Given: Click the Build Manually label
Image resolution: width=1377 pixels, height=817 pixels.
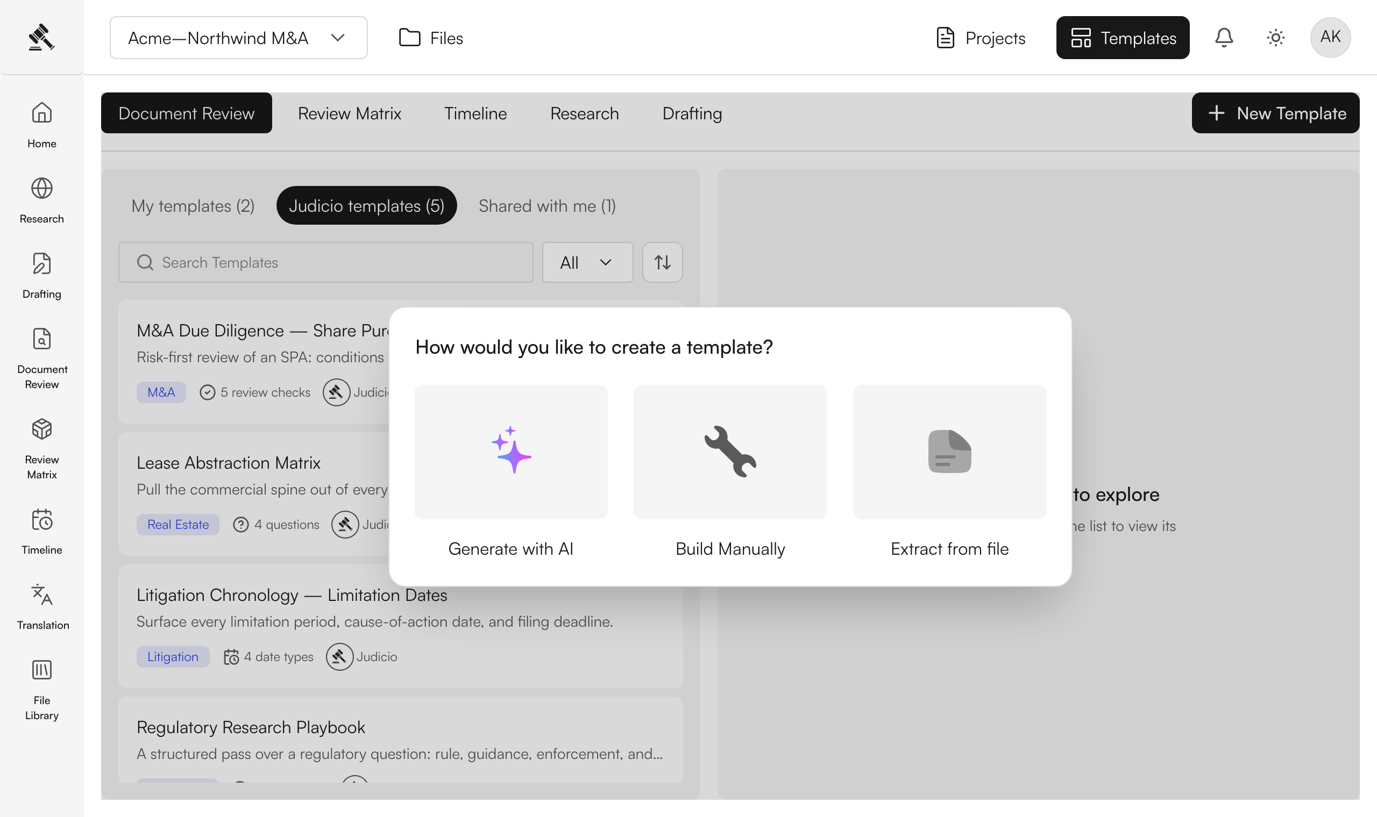Looking at the screenshot, I should [730, 549].
